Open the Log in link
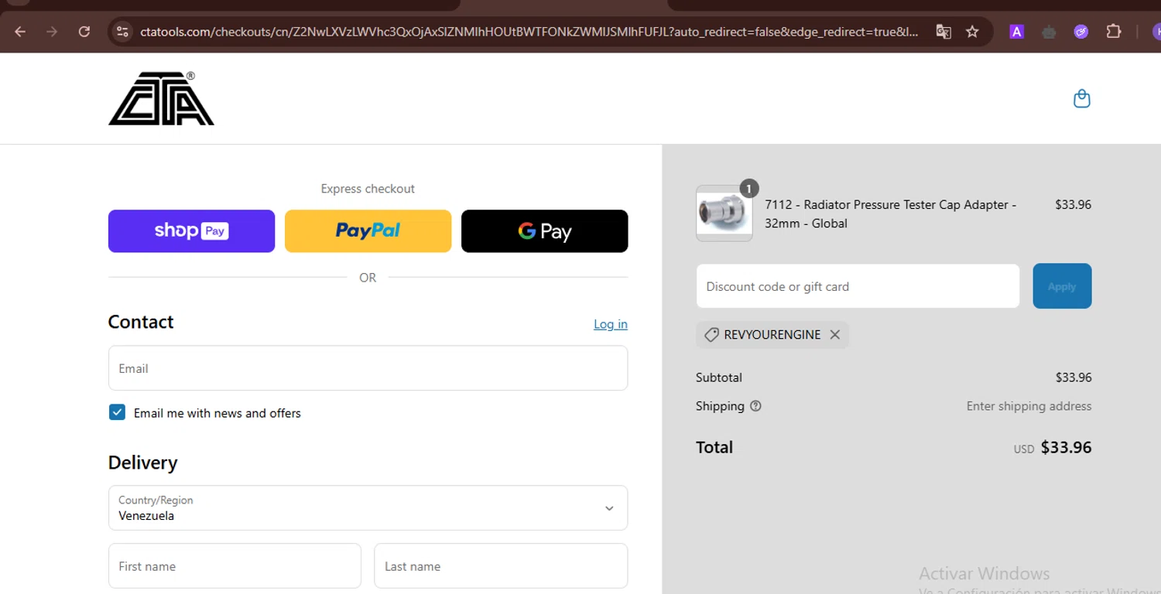This screenshot has width=1161, height=594. pyautogui.click(x=611, y=324)
